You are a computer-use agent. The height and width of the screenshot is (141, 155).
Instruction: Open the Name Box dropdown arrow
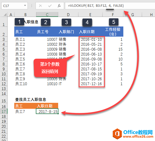point(25,6)
